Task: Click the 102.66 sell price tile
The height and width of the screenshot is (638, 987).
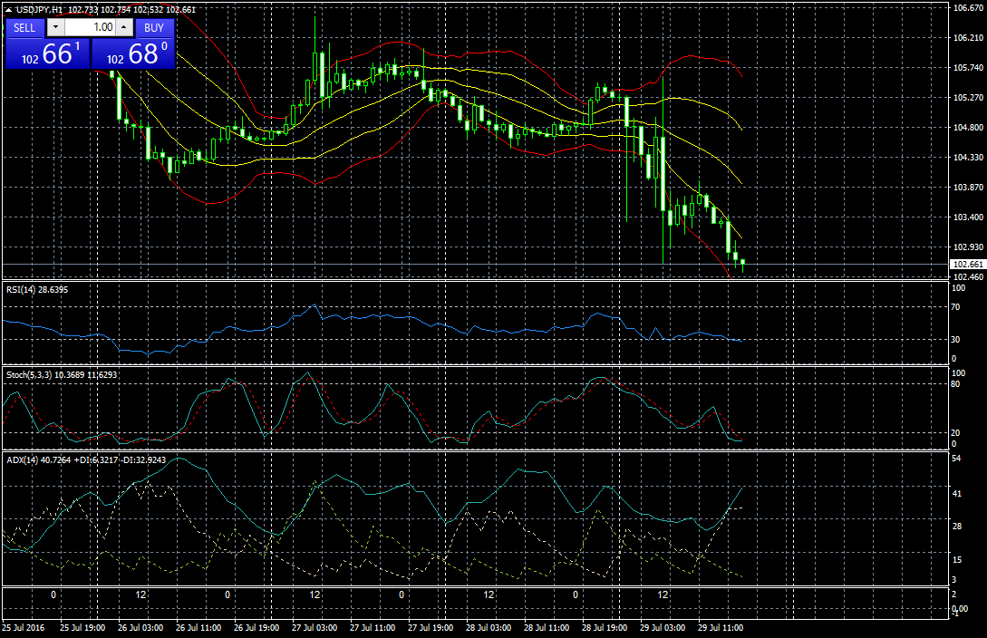Action: 47,53
